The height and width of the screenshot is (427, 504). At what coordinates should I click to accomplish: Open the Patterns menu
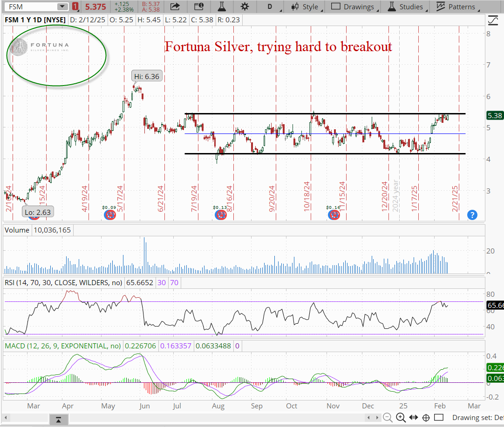tap(457, 7)
